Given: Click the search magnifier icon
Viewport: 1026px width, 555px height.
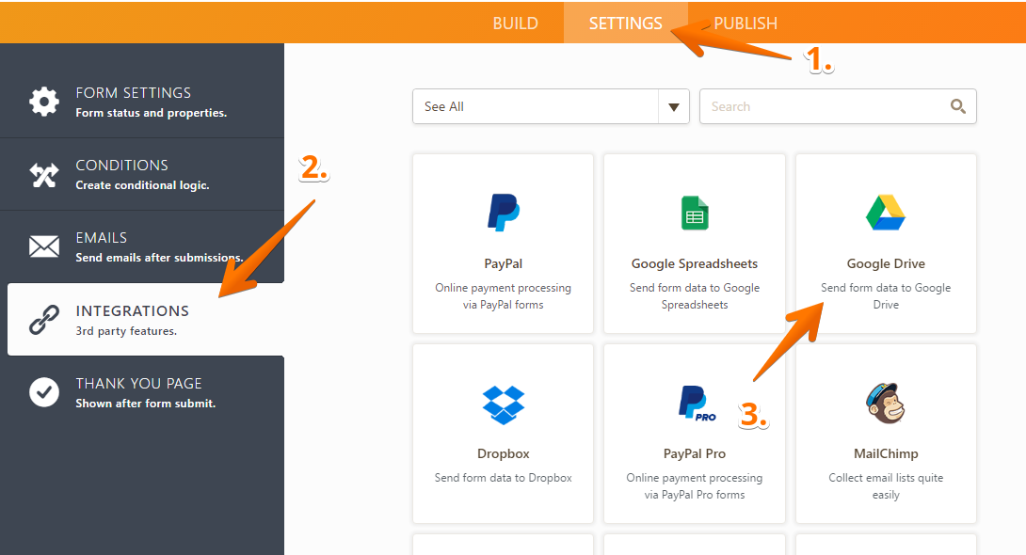Looking at the screenshot, I should click(958, 106).
